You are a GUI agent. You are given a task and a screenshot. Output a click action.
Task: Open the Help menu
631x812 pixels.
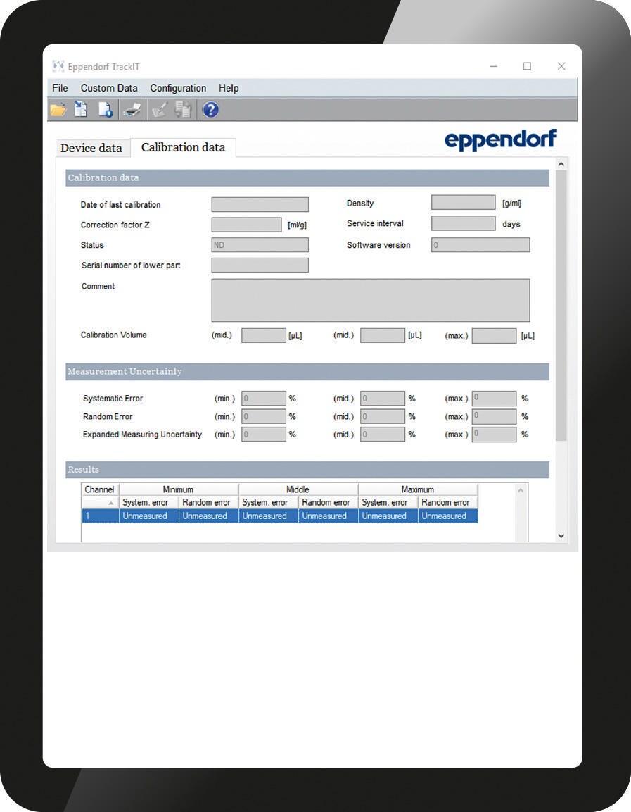229,88
